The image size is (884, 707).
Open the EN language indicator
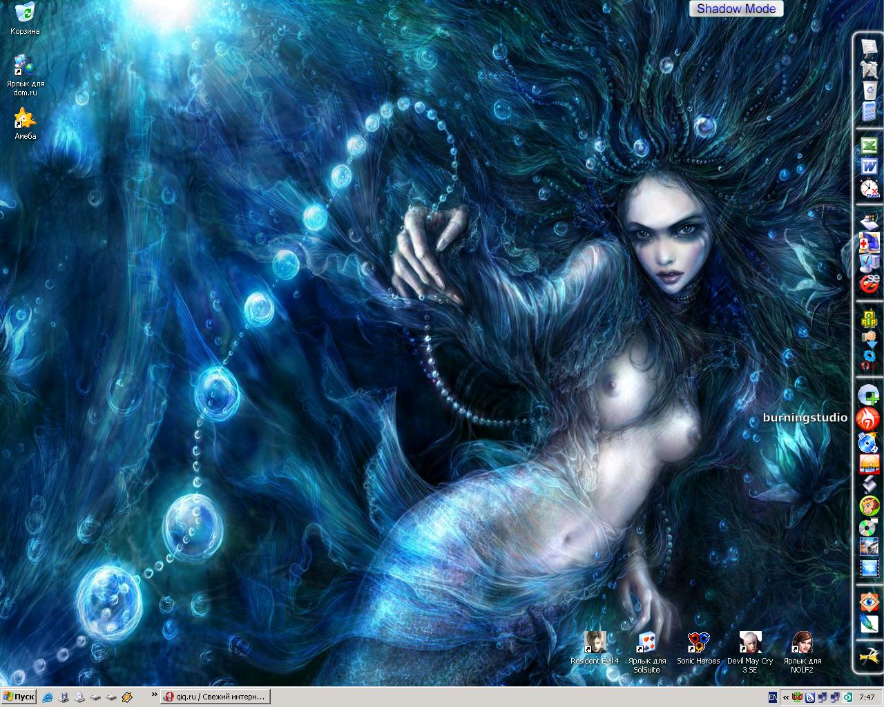click(772, 697)
